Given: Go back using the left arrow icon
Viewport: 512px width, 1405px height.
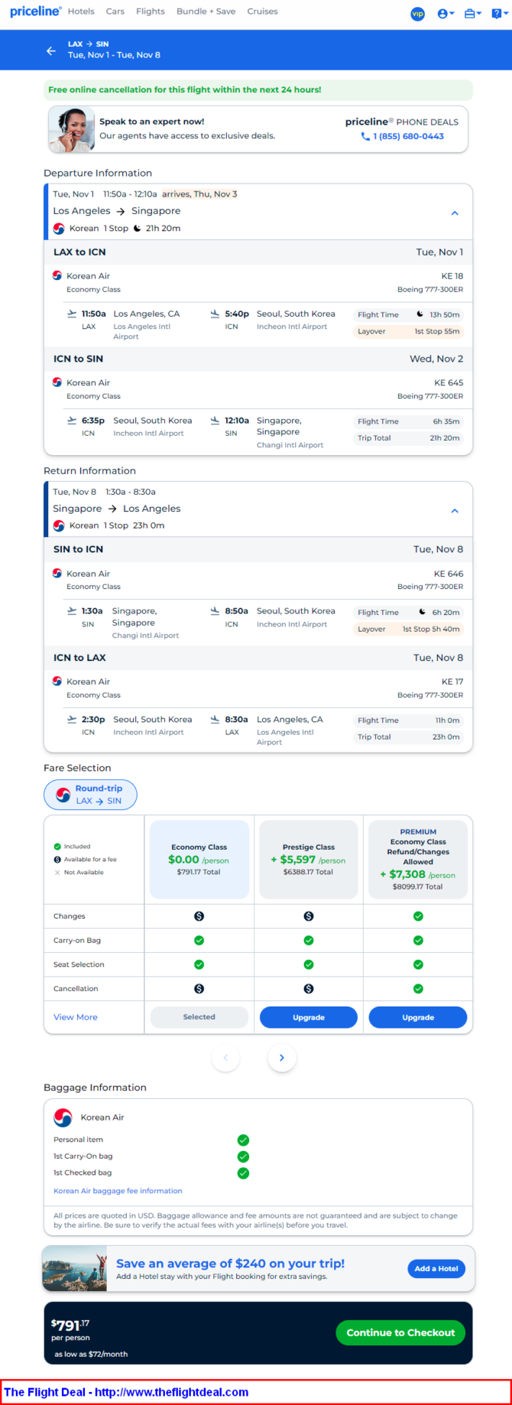Looking at the screenshot, I should [51, 50].
